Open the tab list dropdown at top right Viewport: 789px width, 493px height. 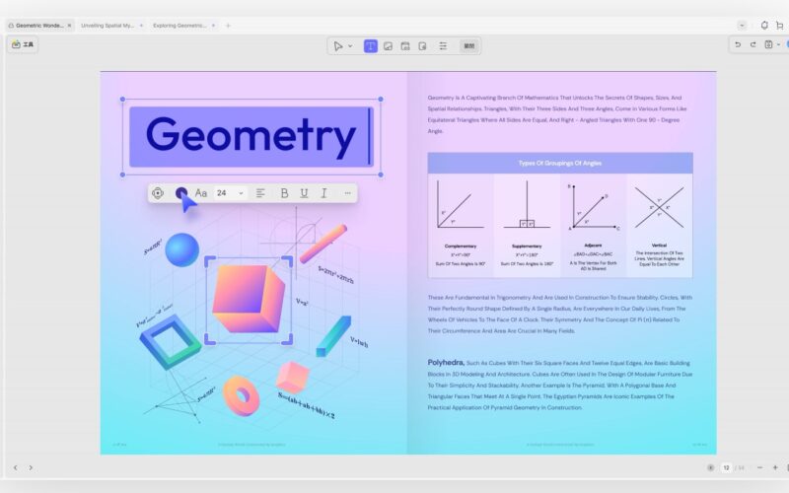[x=742, y=25]
